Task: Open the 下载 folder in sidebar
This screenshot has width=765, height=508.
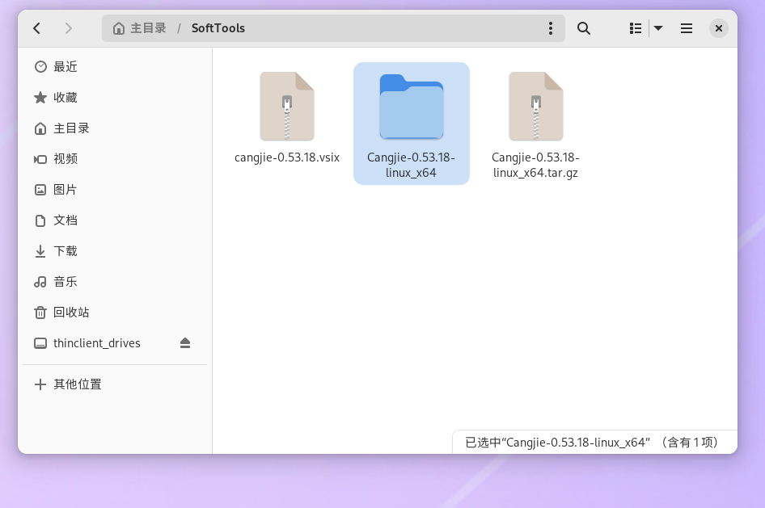Action: 115,251
